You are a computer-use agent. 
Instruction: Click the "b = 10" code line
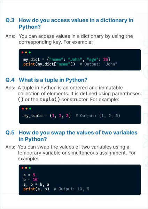pos(31,179)
